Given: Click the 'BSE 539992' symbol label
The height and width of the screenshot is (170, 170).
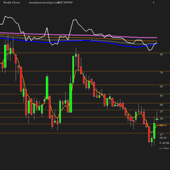Looking at the screenshot, I should coord(65,2).
